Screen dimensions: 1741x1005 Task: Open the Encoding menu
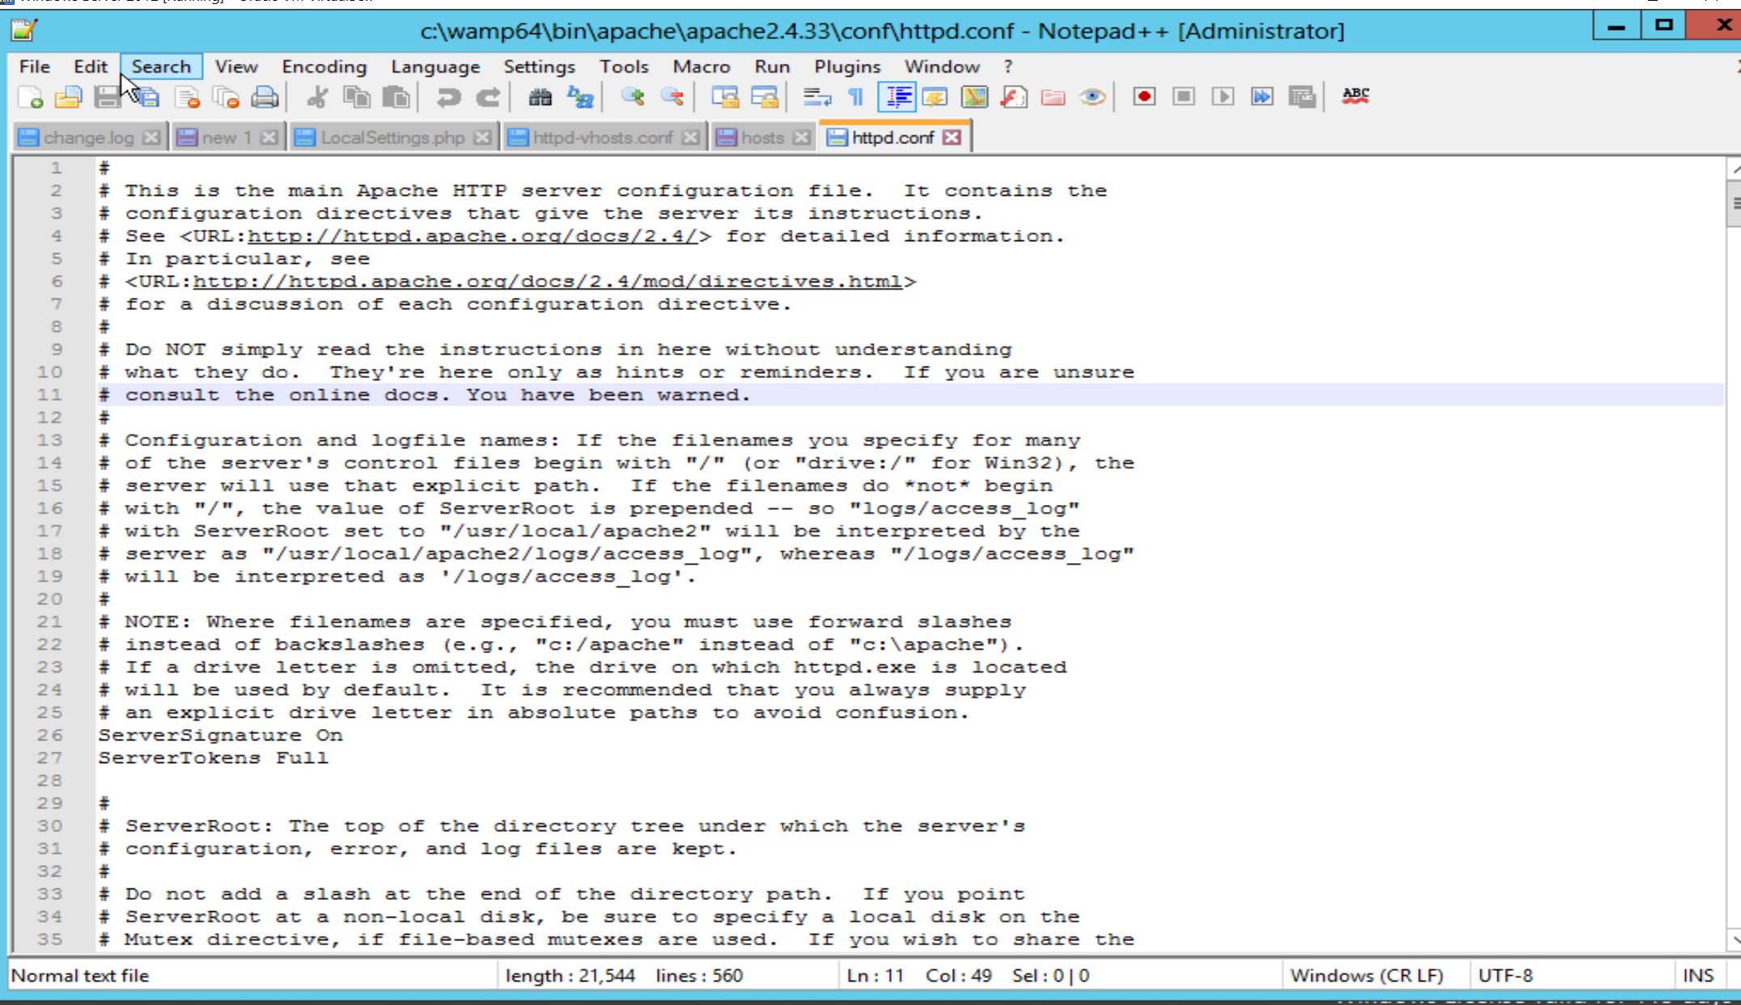(x=324, y=66)
